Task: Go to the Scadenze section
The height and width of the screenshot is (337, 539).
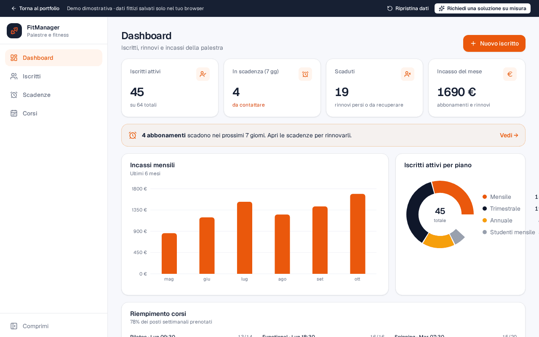Action: coord(53,95)
